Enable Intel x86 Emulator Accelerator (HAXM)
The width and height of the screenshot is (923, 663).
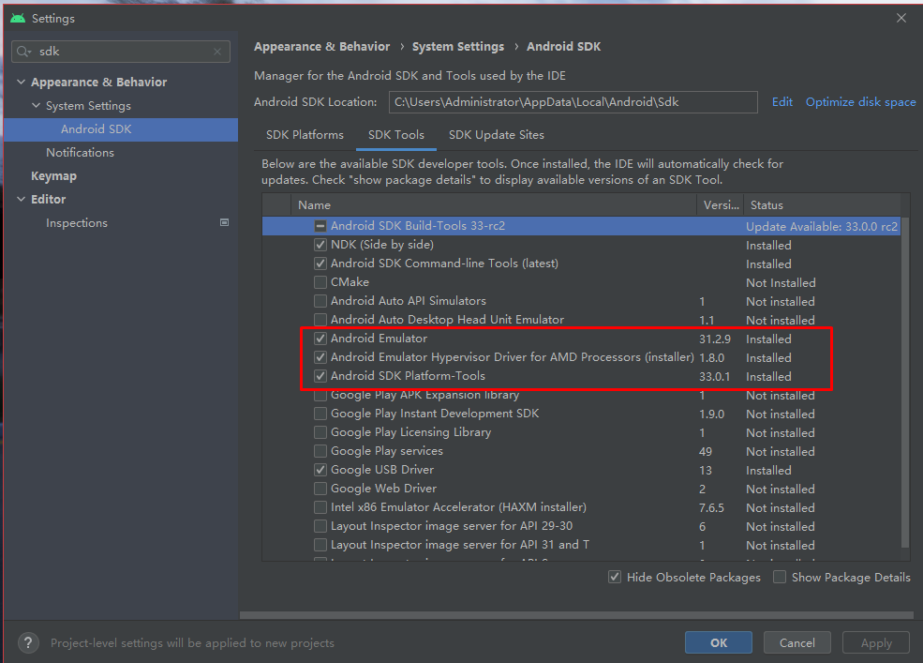coord(320,507)
